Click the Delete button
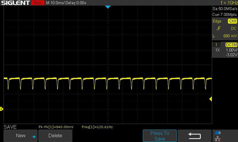Screen dimensions: 238x142 tap(55, 136)
